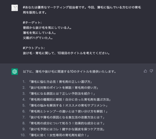Select list item 1 about choosing 育毛剤
Screen dimensions: 156x139
click(x=60, y=82)
